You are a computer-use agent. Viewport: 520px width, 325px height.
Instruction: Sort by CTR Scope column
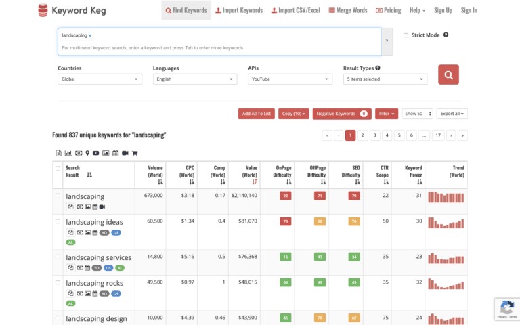click(x=386, y=181)
